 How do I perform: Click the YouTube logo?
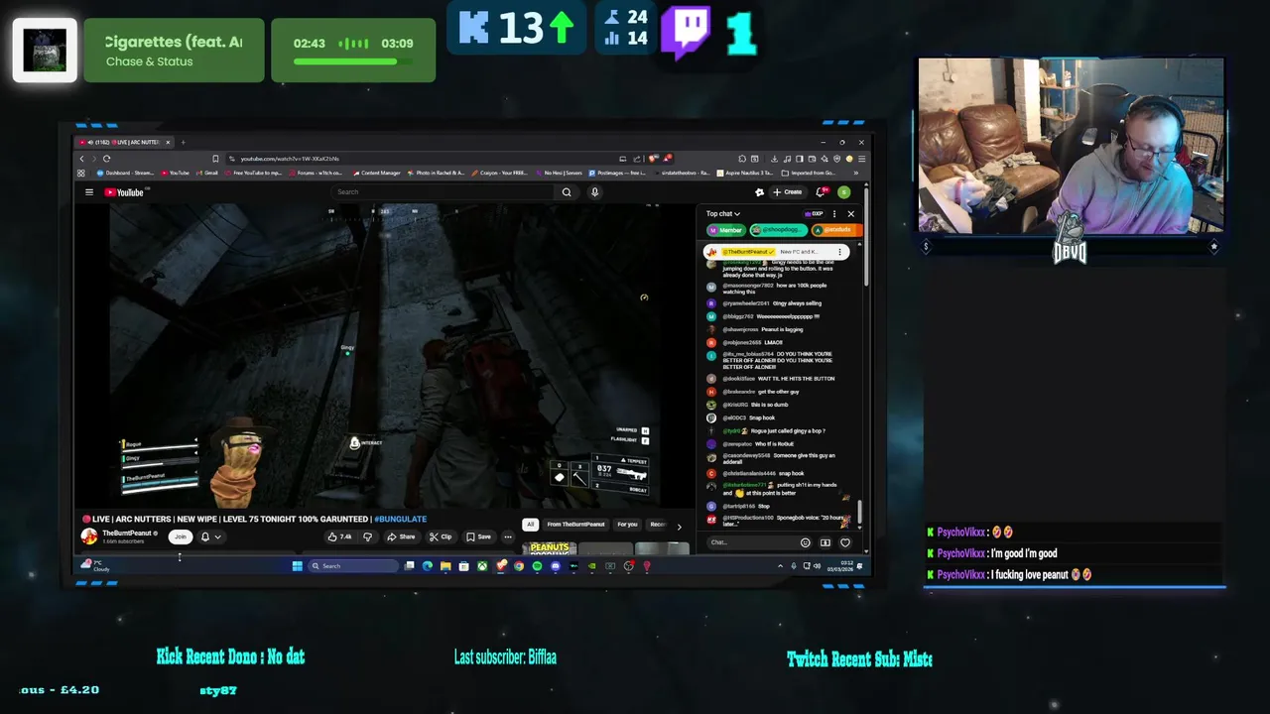pos(124,192)
